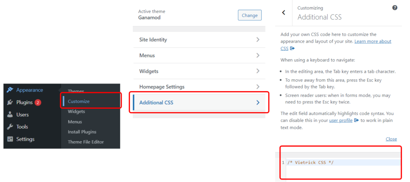This screenshot has height=182, width=410.
Task: Click the Tools wrench icon
Action: coord(10,127)
